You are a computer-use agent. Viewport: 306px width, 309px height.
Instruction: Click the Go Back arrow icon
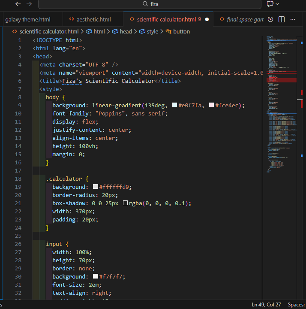(x=18, y=4)
